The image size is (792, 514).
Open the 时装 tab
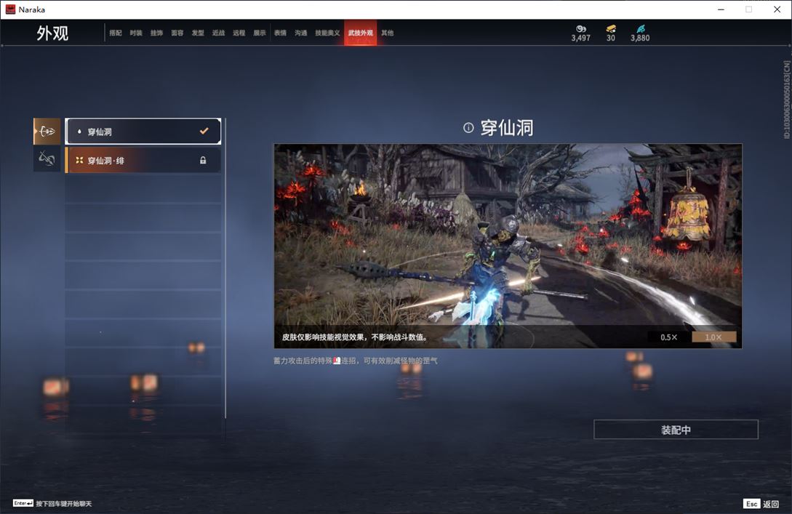136,33
